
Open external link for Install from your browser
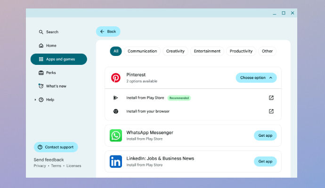point(271,111)
